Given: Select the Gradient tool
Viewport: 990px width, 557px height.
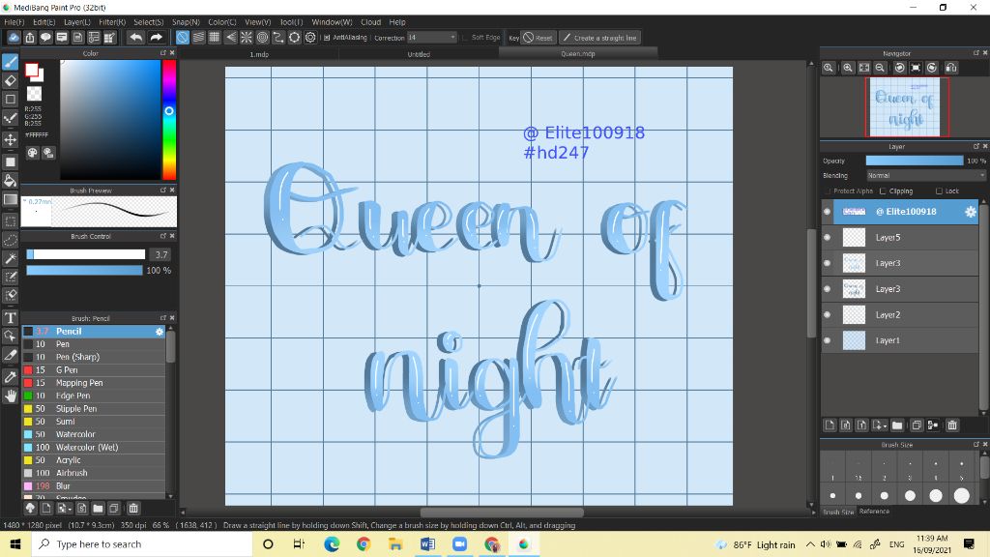Looking at the screenshot, I should click(10, 199).
